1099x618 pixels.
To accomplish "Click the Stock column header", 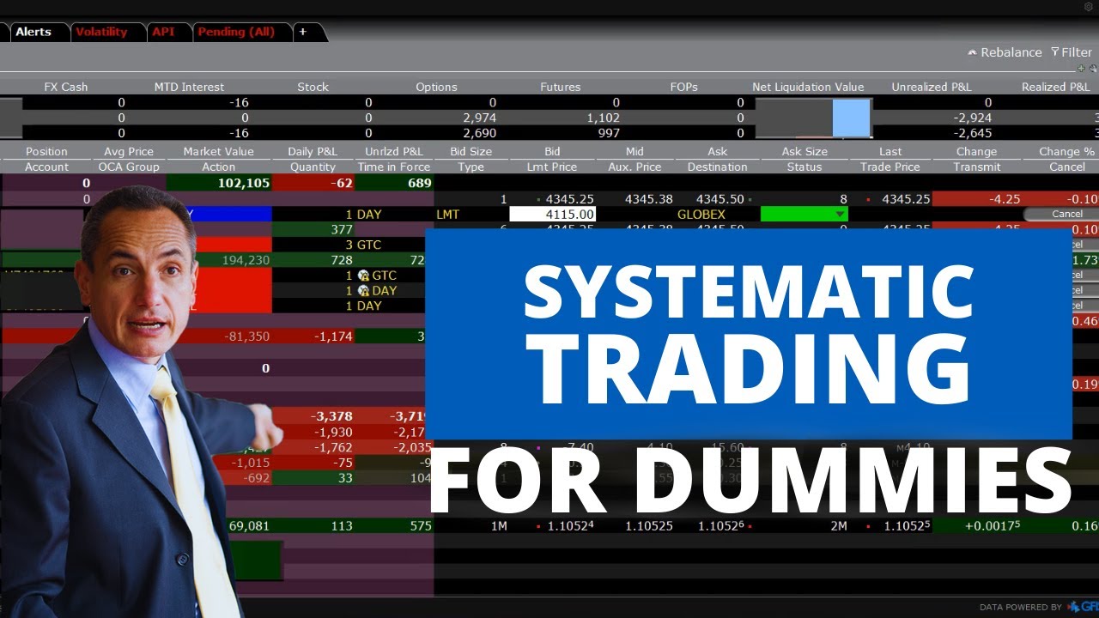I will [313, 87].
